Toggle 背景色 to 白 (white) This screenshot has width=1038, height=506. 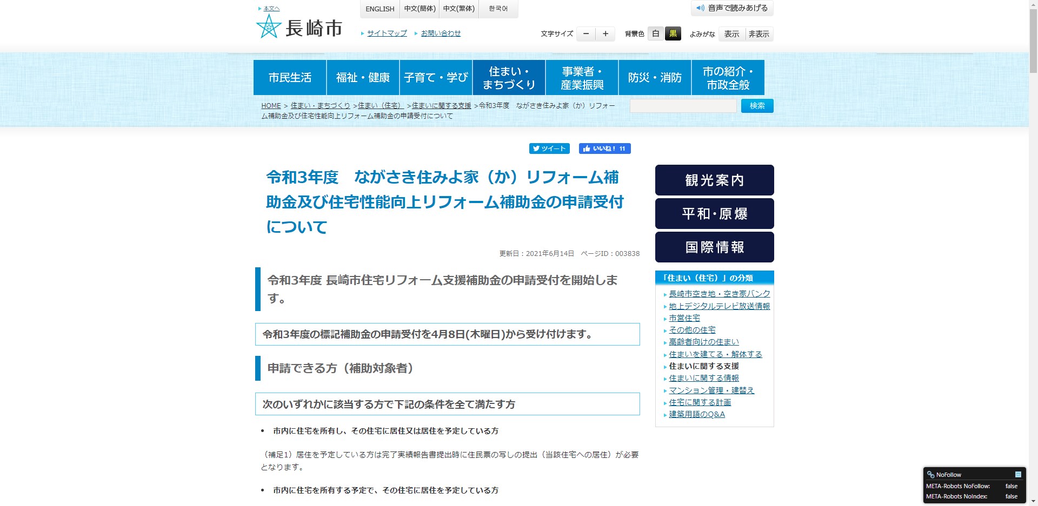[655, 33]
